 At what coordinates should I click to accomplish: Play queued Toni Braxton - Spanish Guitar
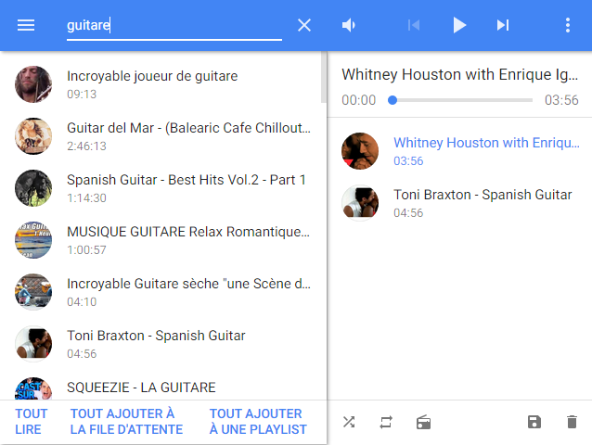click(459, 203)
